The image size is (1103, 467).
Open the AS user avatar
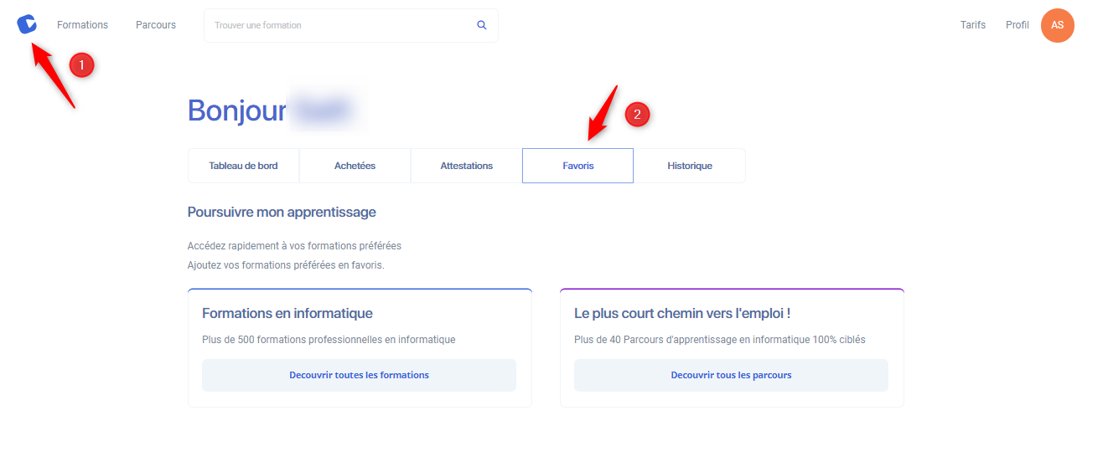point(1058,25)
